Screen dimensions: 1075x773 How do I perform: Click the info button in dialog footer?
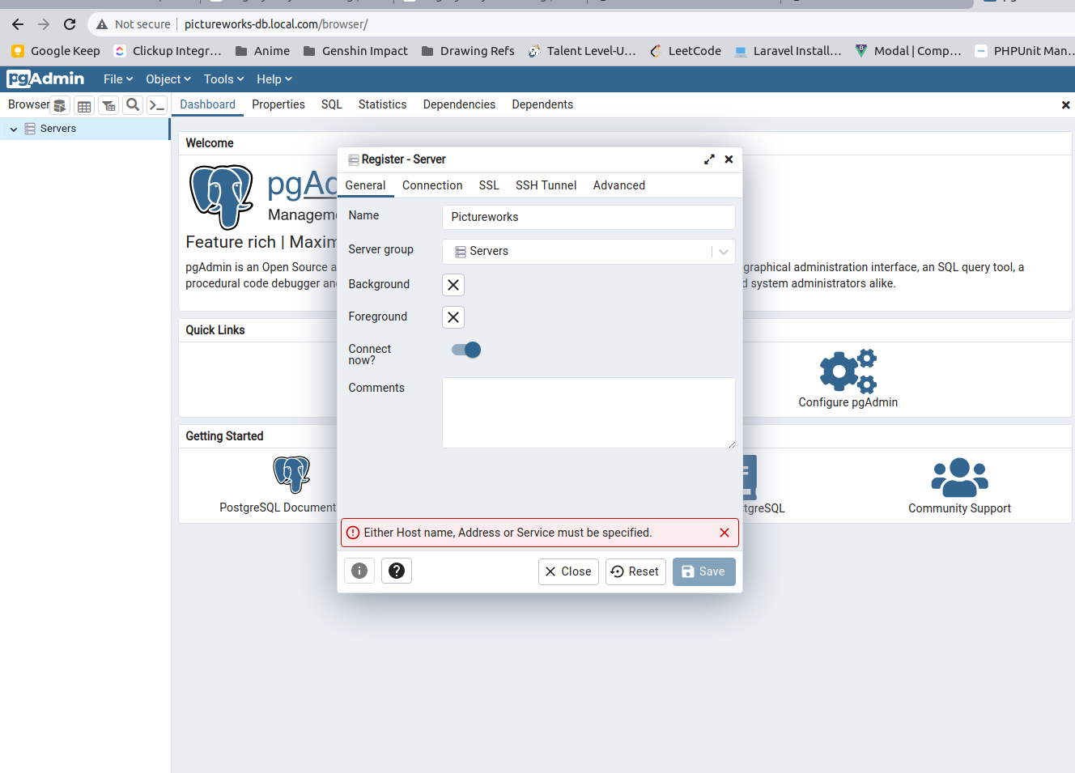pos(359,571)
